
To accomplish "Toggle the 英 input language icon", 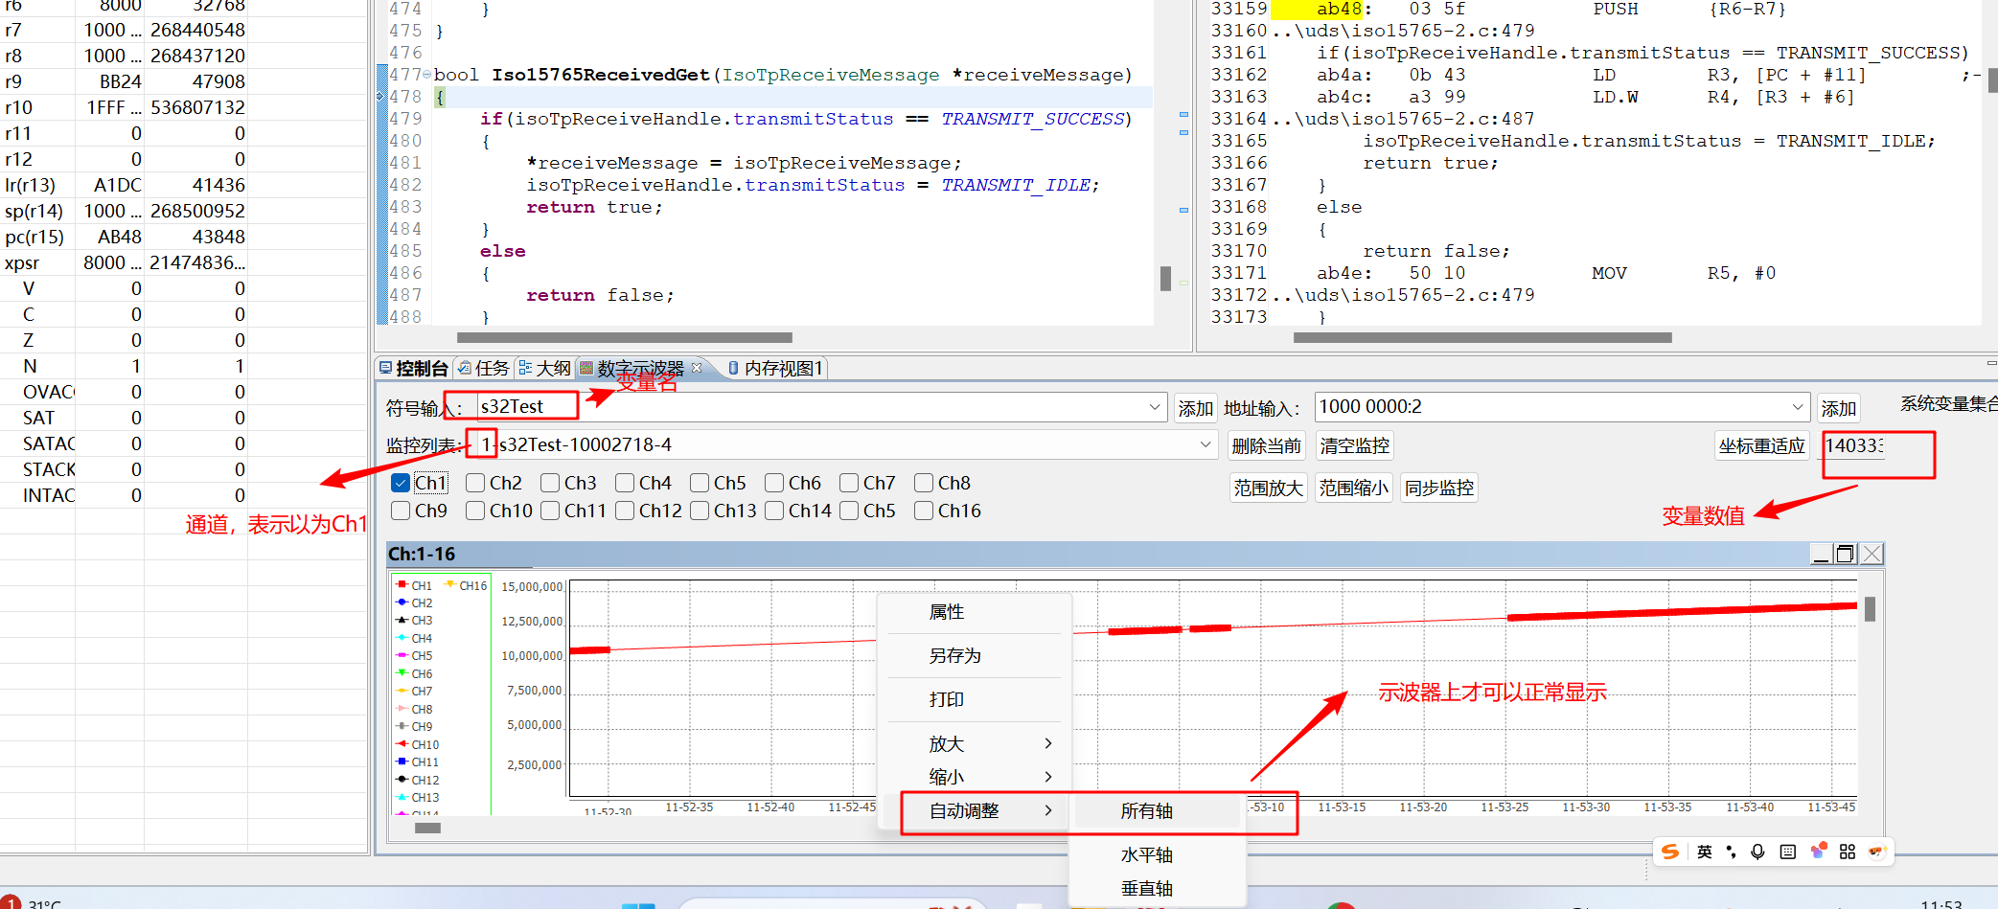I will [x=1704, y=852].
